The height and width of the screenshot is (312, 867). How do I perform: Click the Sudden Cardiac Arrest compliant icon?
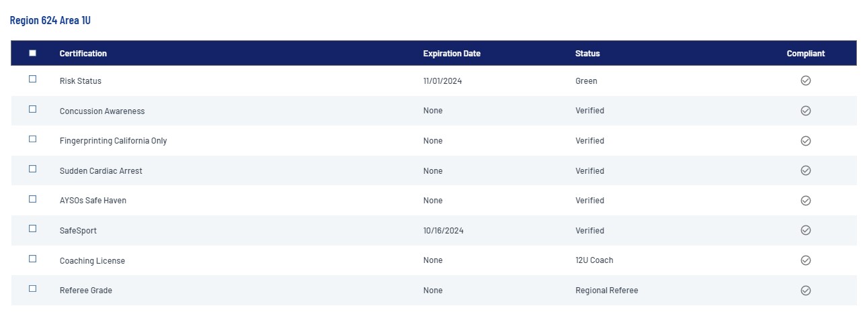(x=806, y=170)
